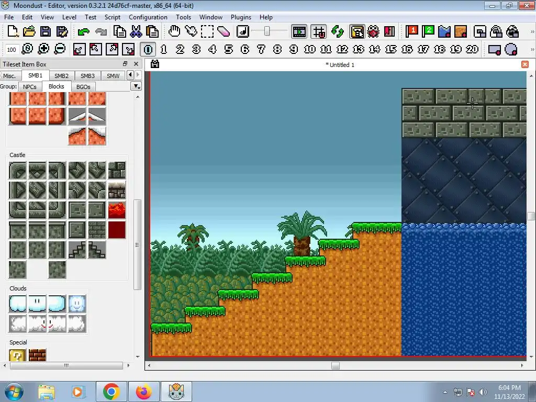Viewport: 536px width, 402px height.
Task: Select the Misc. tileset tab
Action: 9,75
